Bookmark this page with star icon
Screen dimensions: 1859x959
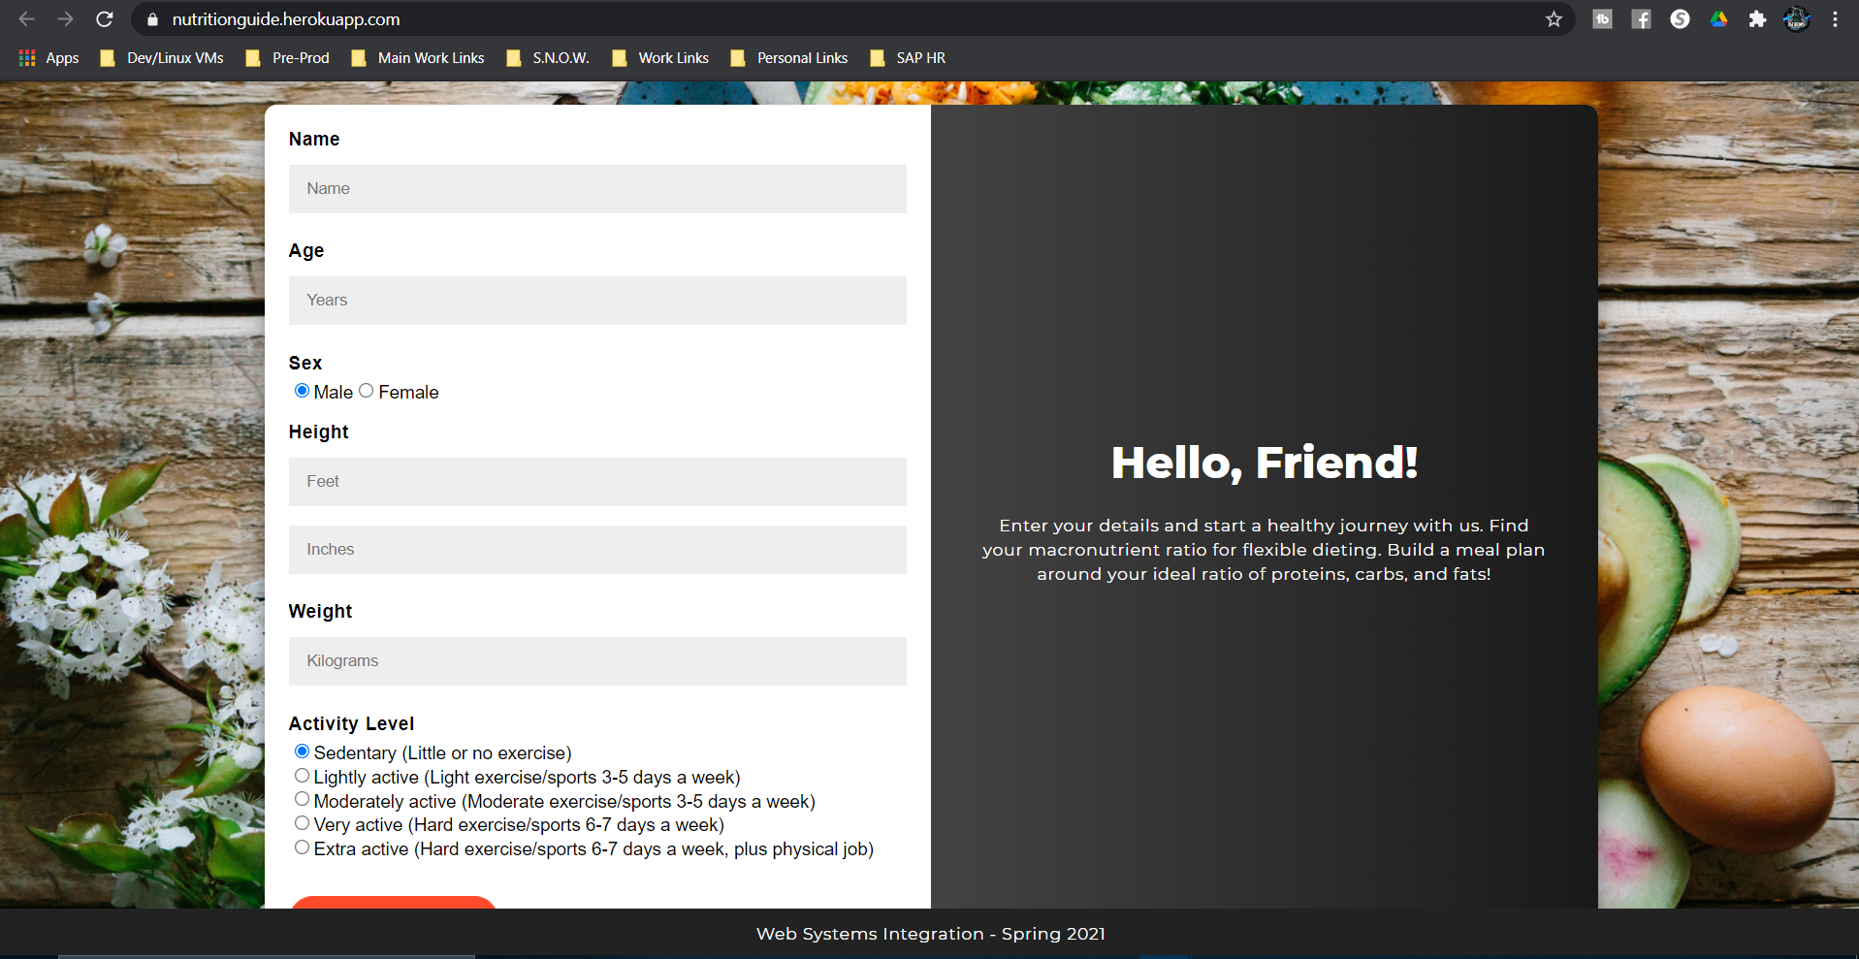(1554, 19)
